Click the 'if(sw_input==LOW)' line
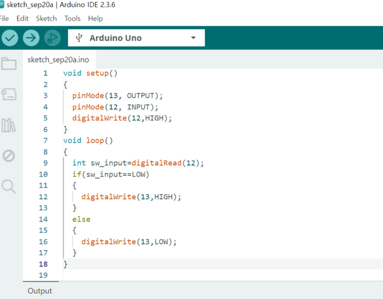 click(111, 174)
